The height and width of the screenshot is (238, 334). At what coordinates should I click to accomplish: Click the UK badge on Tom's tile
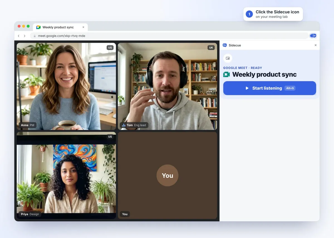211,47
